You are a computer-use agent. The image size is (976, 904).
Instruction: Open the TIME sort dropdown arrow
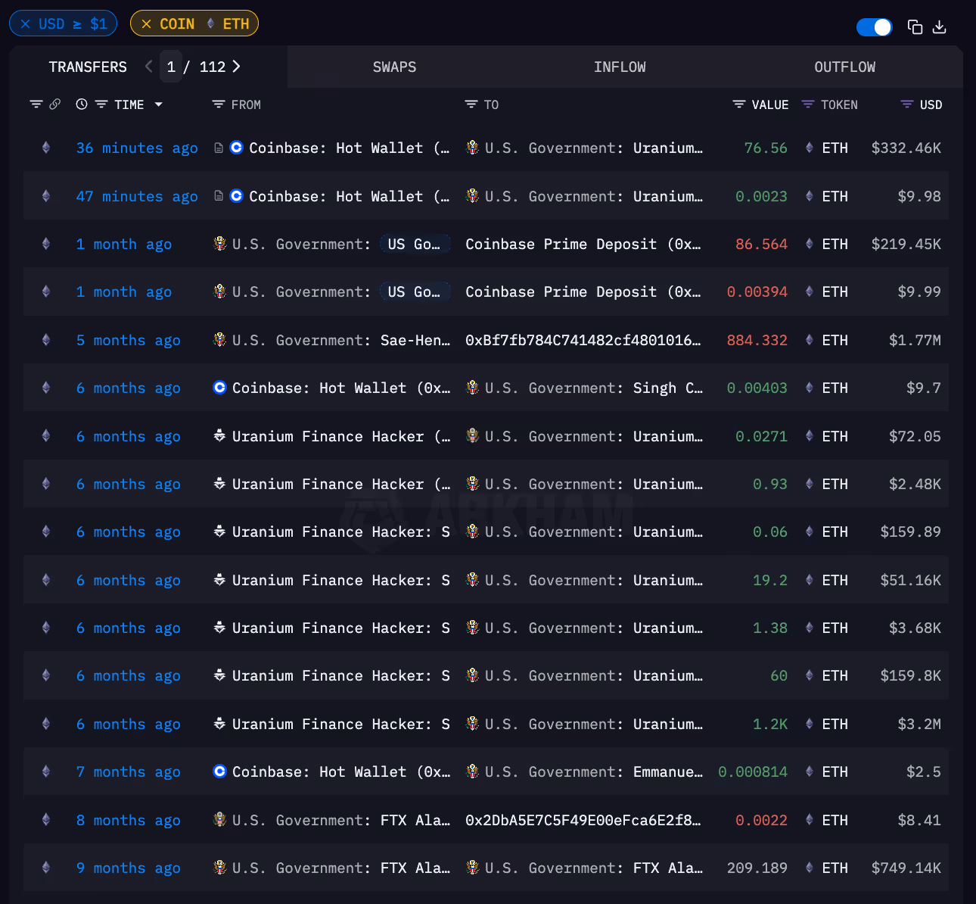(159, 104)
